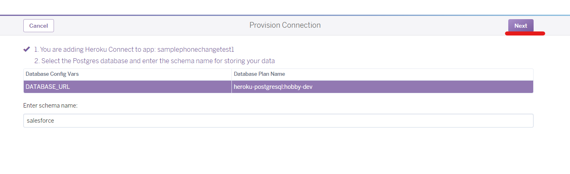
Task: Click the app name samplephonechangetest1
Action: pos(195,50)
